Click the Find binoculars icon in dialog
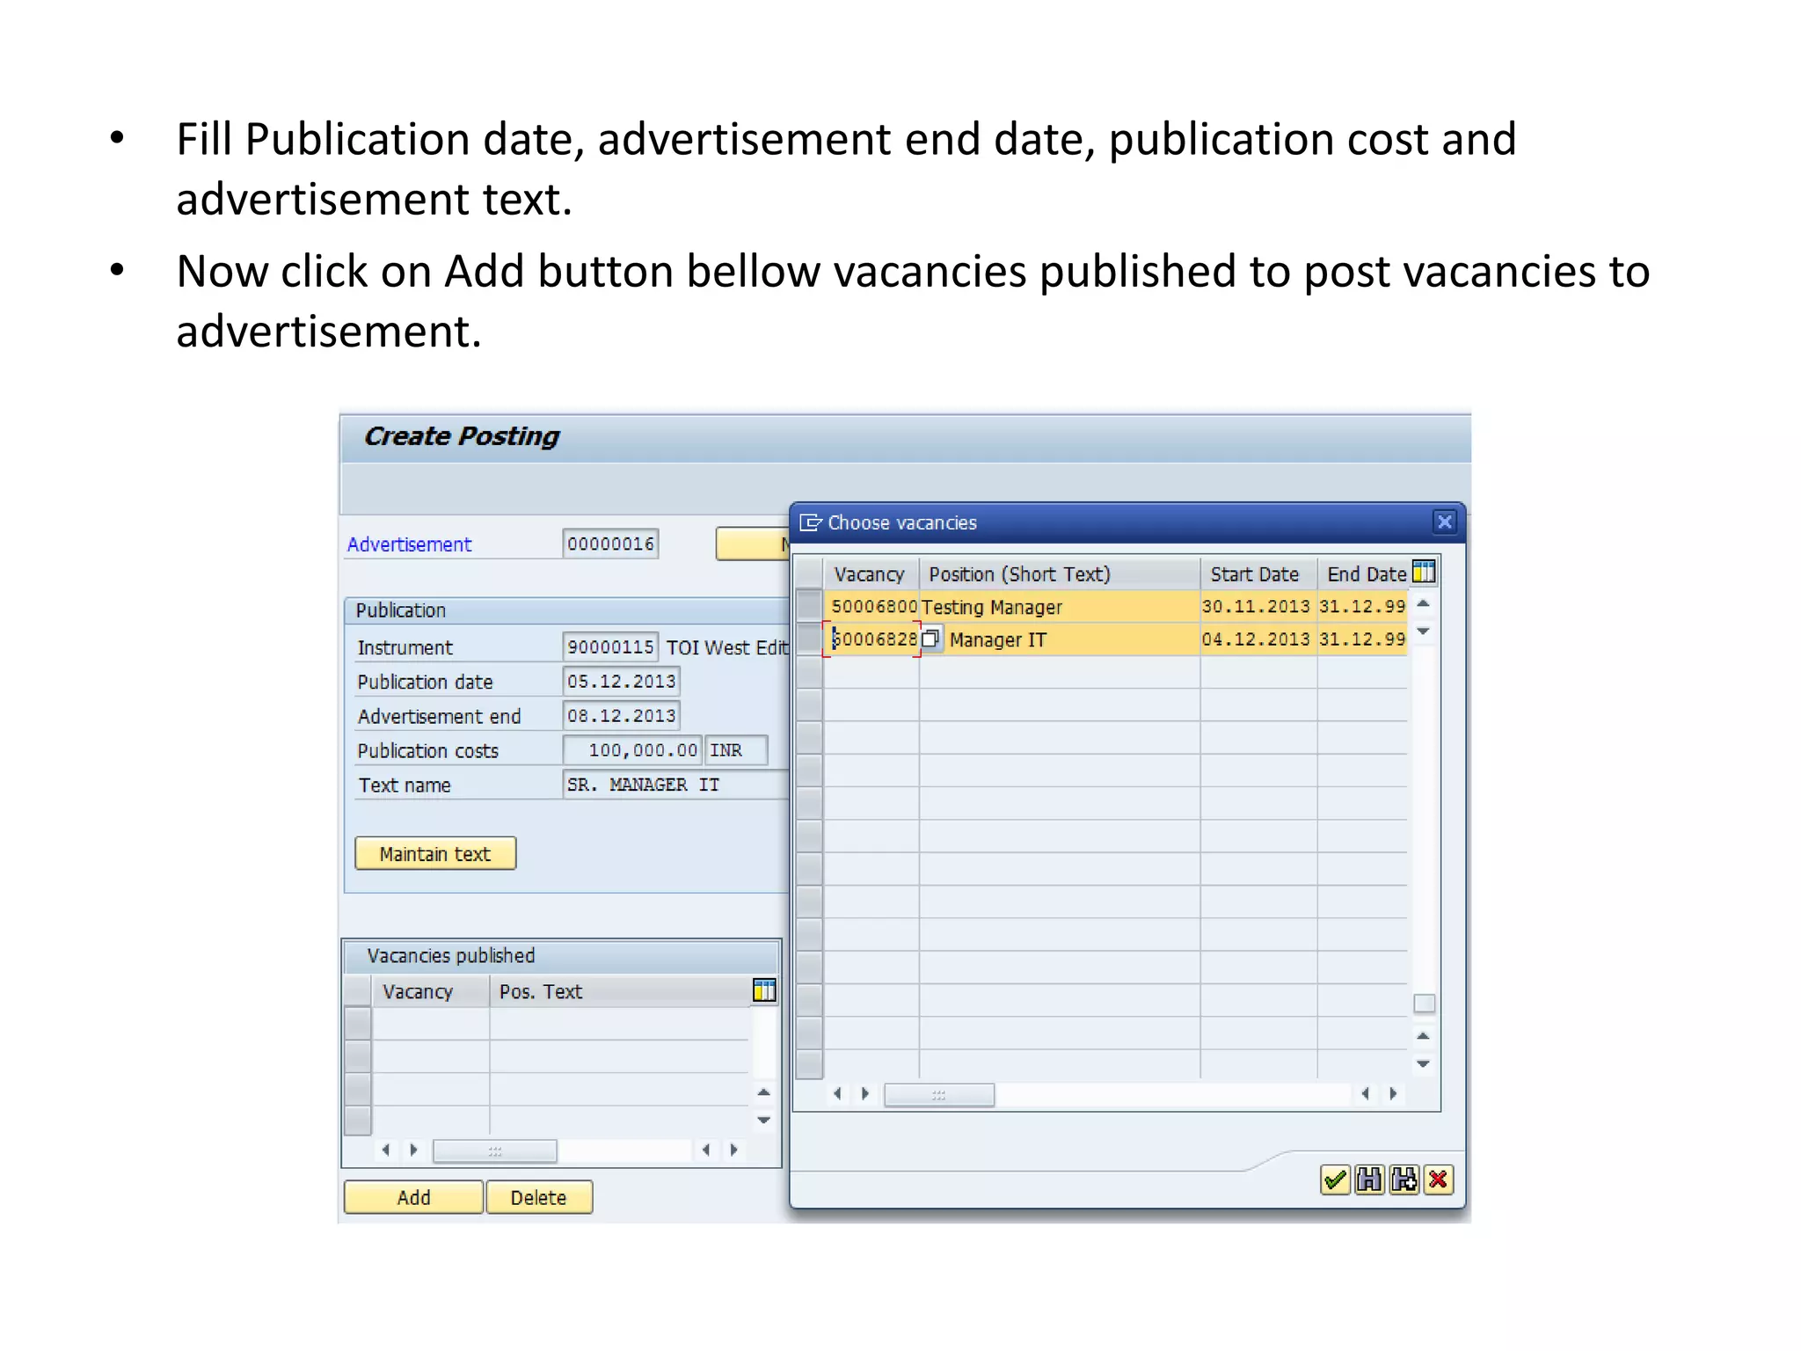The image size is (1801, 1351). (1369, 1179)
